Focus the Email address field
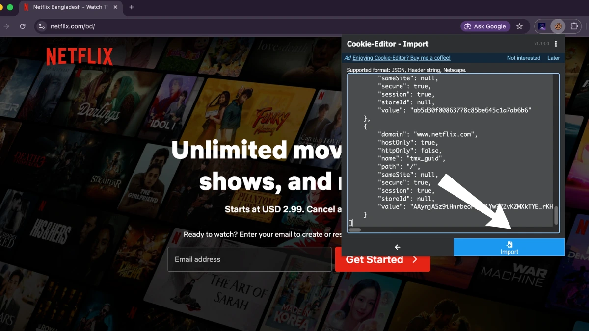The width and height of the screenshot is (589, 331). (x=249, y=259)
